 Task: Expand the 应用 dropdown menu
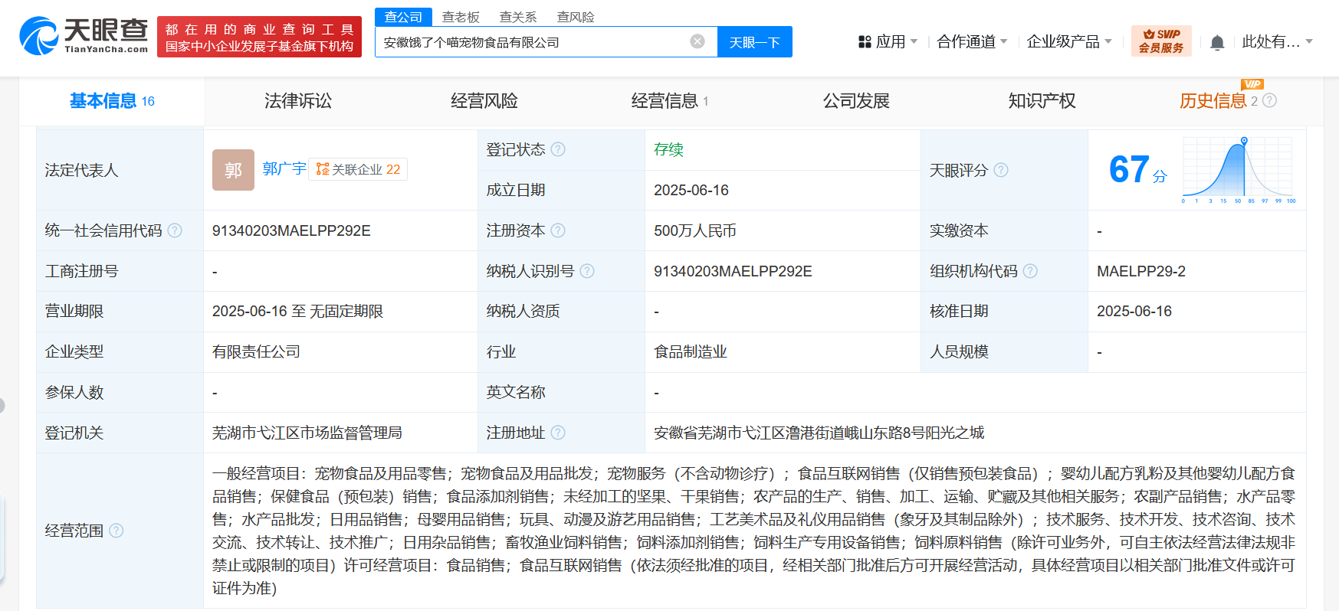click(888, 42)
